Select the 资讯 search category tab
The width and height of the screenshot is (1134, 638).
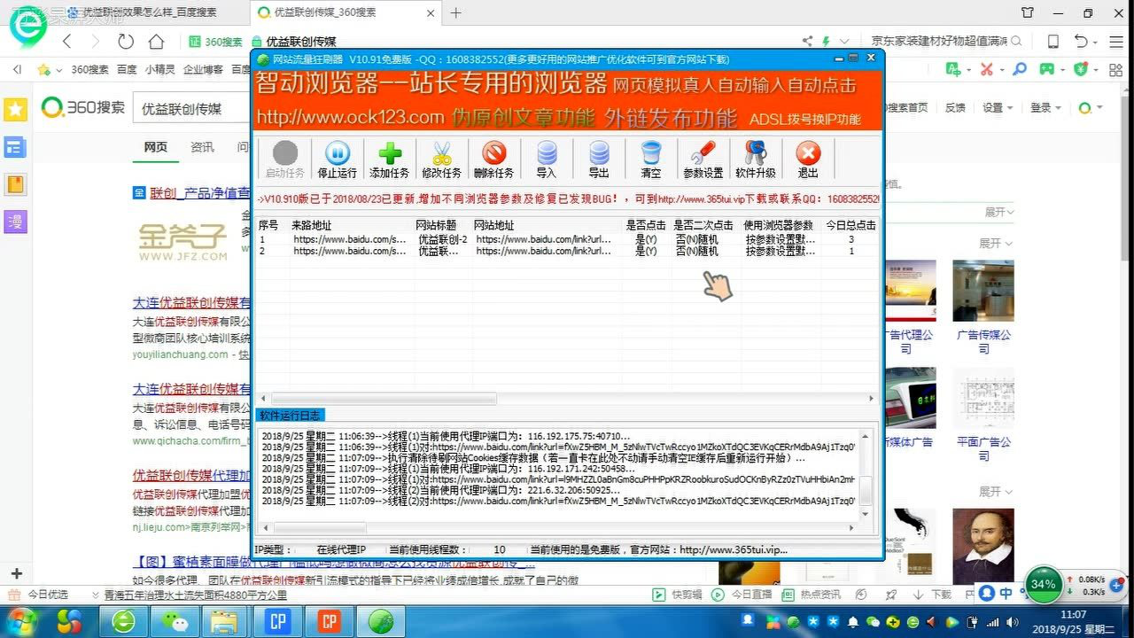point(202,147)
